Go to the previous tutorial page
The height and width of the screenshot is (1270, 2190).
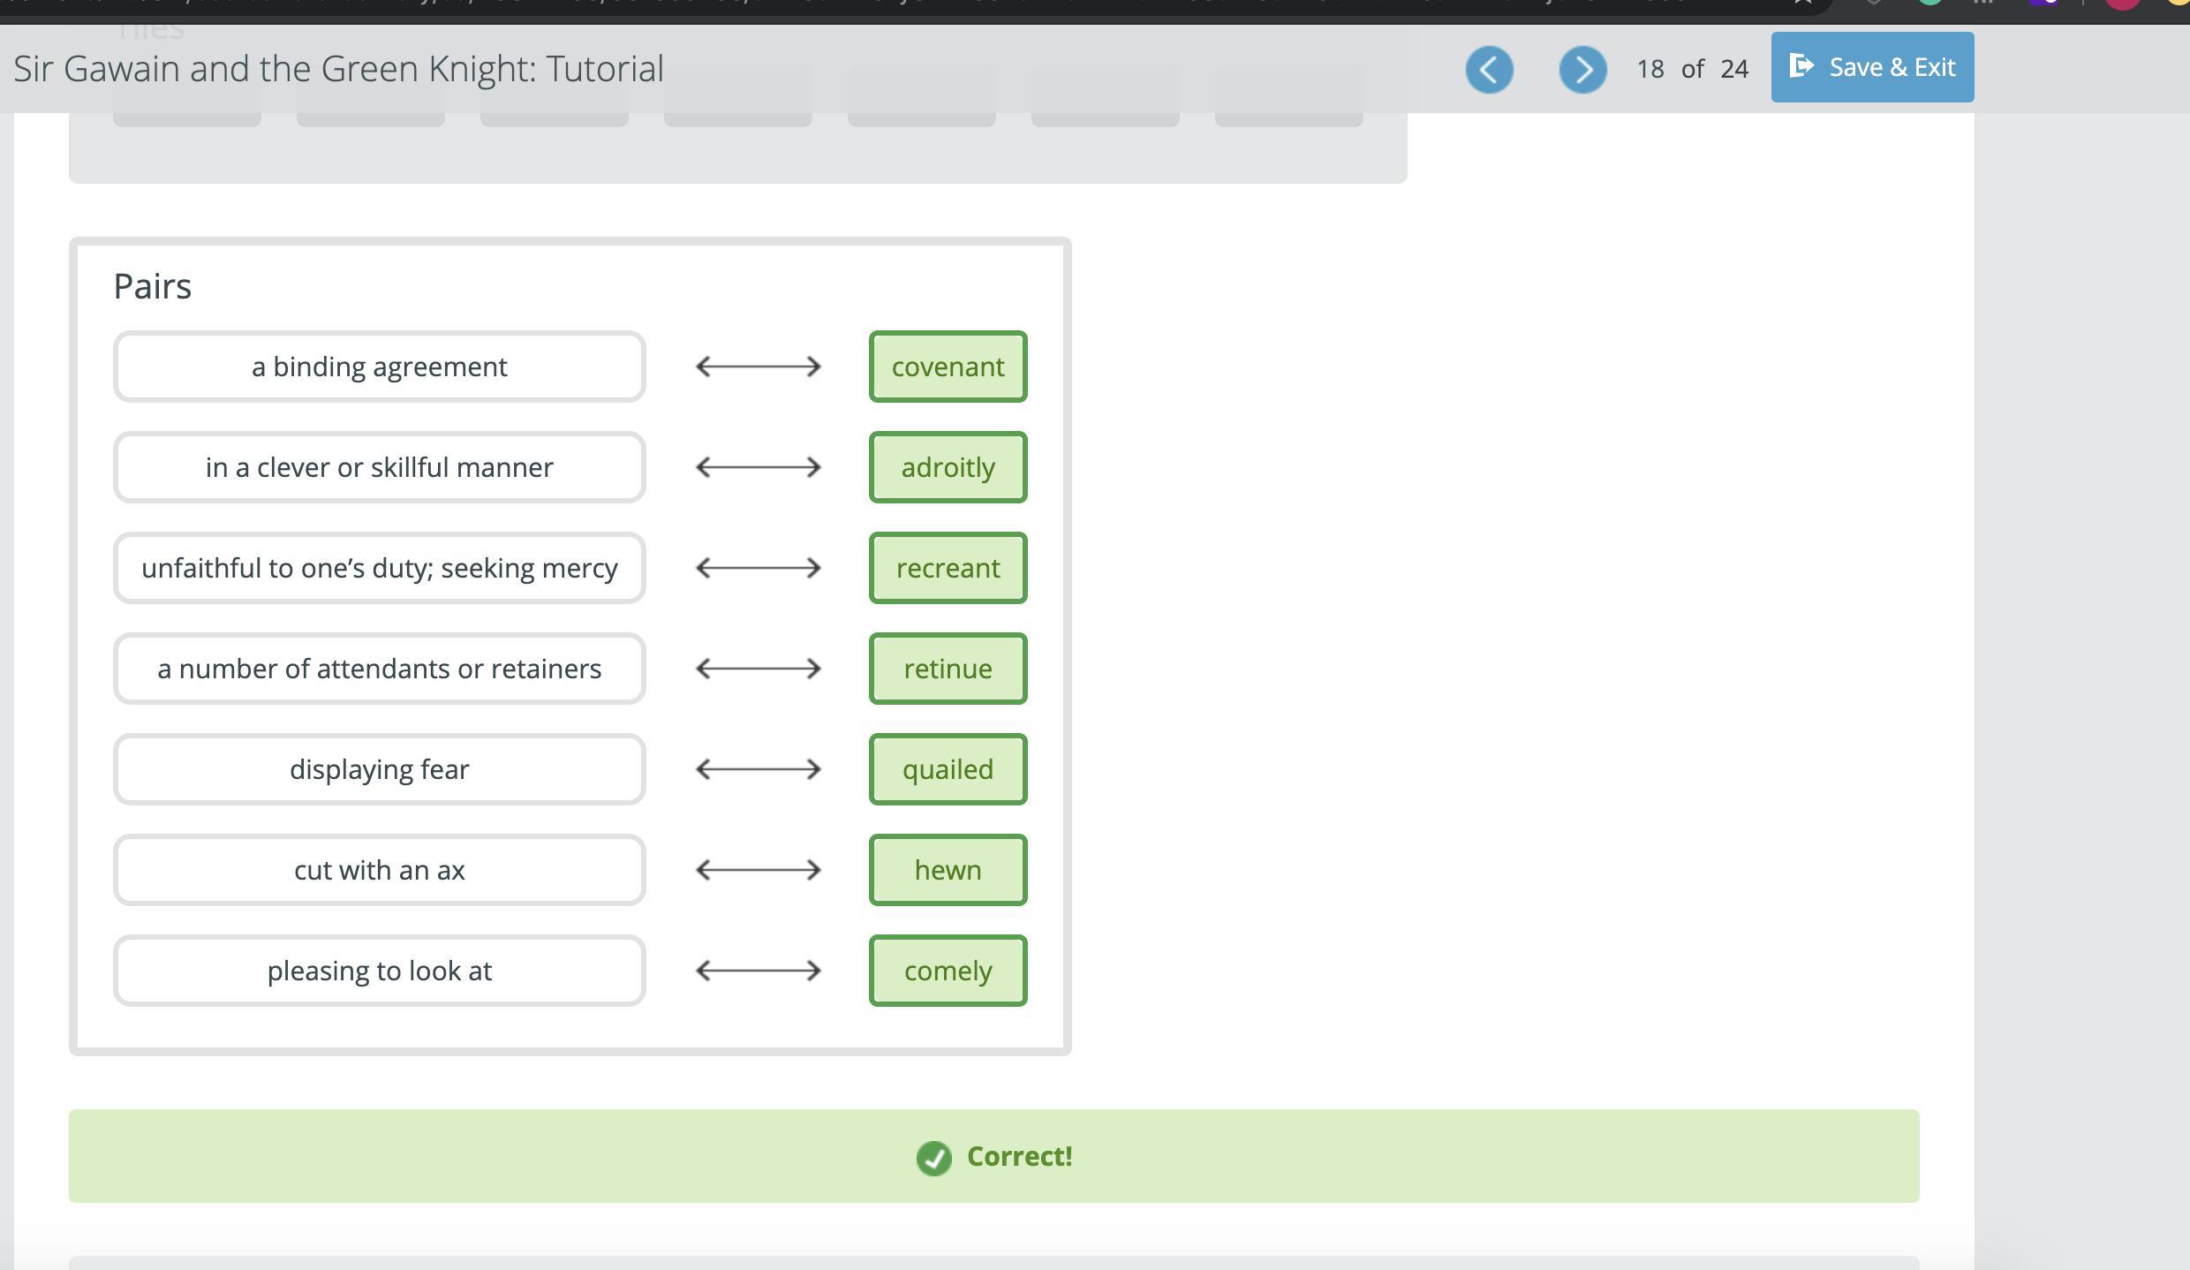pyautogui.click(x=1489, y=69)
